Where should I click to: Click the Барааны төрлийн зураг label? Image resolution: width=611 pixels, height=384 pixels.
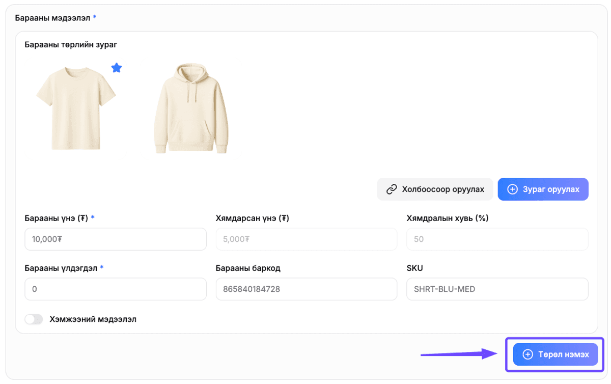pos(71,45)
